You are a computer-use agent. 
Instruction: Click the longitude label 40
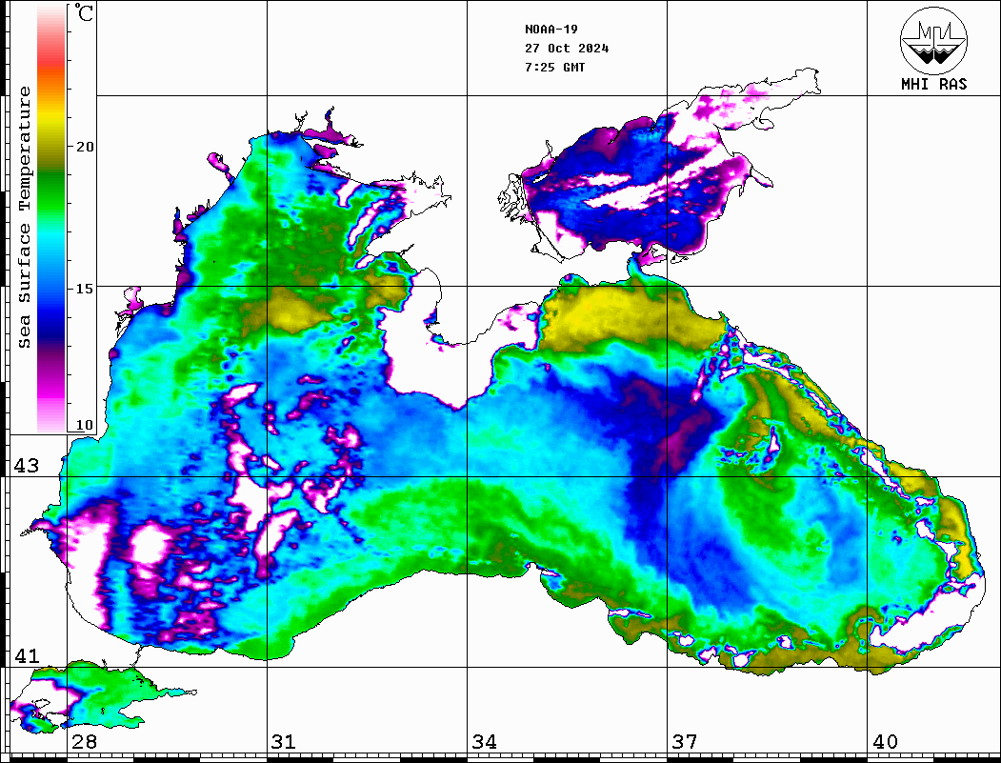pos(885,742)
